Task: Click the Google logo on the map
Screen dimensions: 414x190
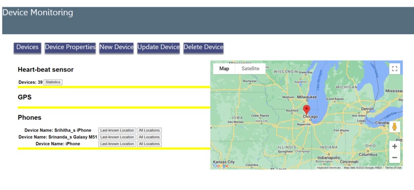Action: click(220, 166)
